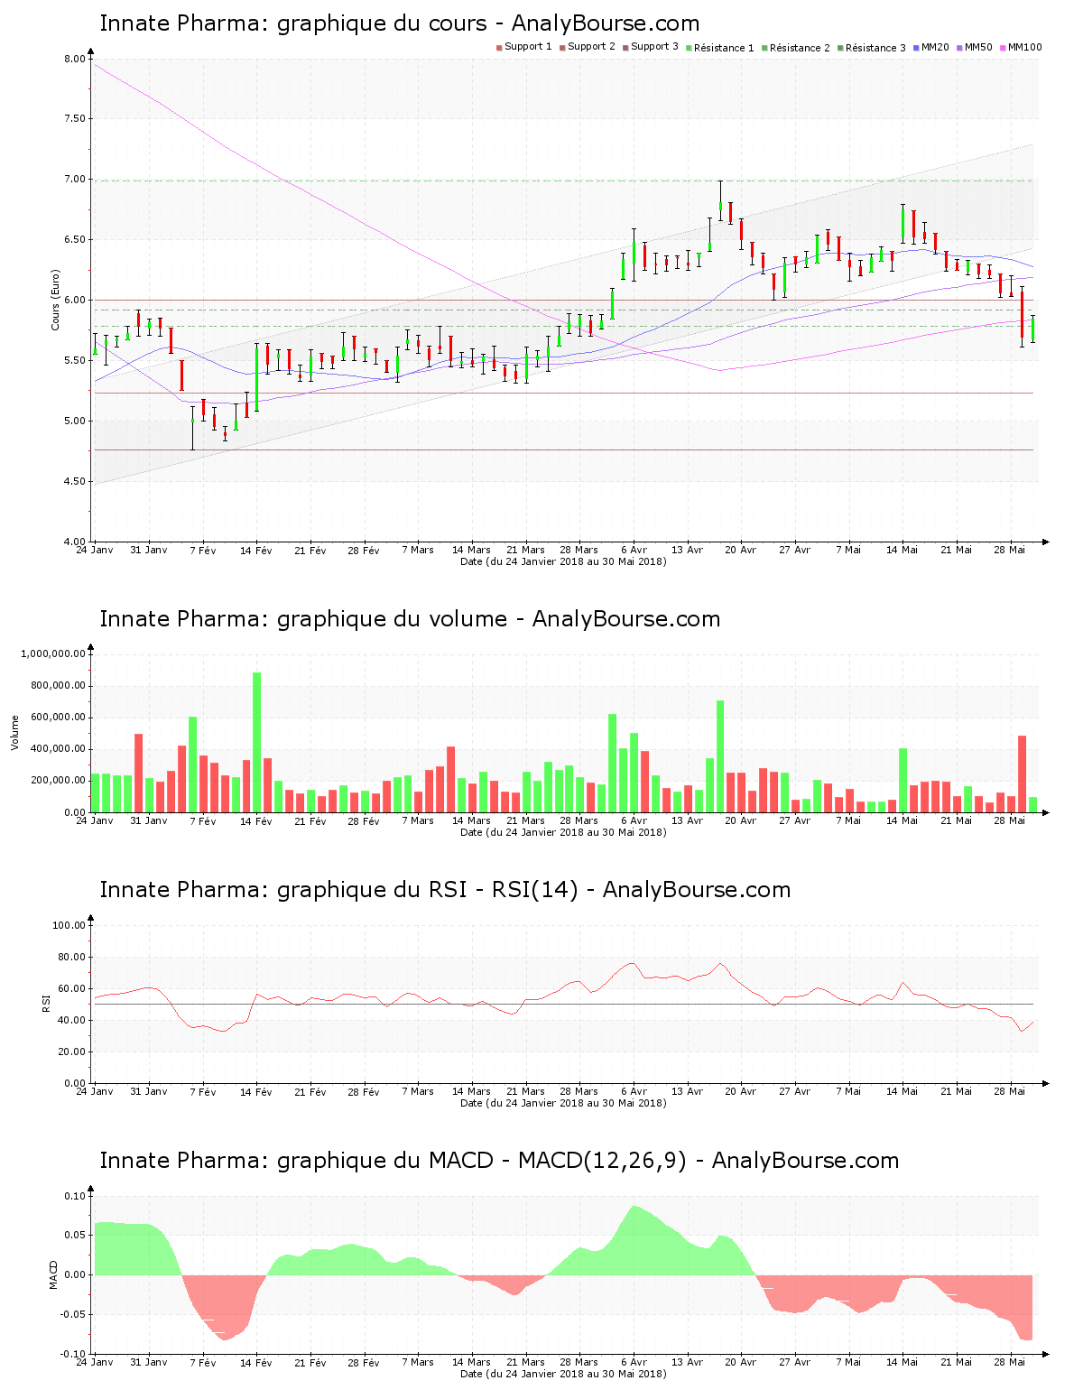Select the 'Résistance 2' legend entry
The width and height of the screenshot is (1083, 1399).
pyautogui.click(x=795, y=48)
